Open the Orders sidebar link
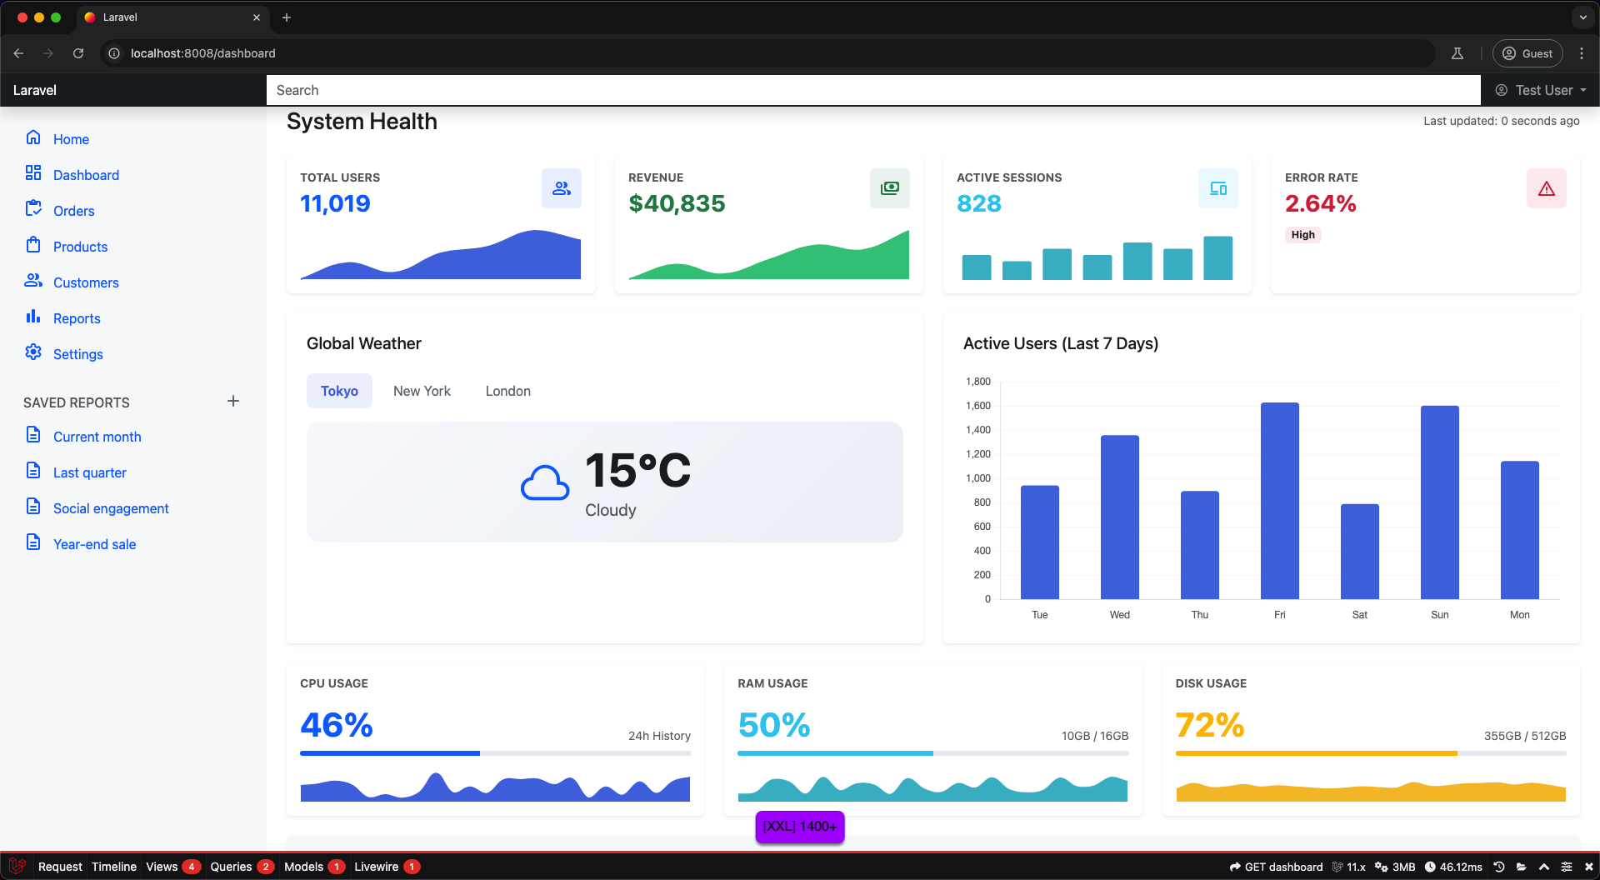Viewport: 1600px width, 880px height. pos(73,211)
